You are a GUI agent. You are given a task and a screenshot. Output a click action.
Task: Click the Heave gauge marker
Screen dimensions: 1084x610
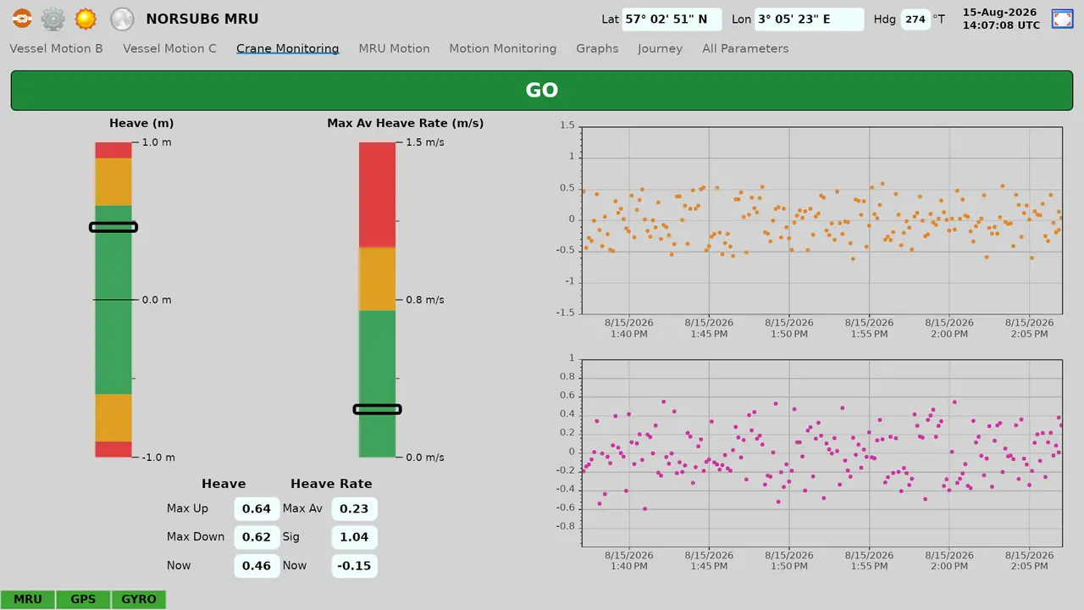113,227
